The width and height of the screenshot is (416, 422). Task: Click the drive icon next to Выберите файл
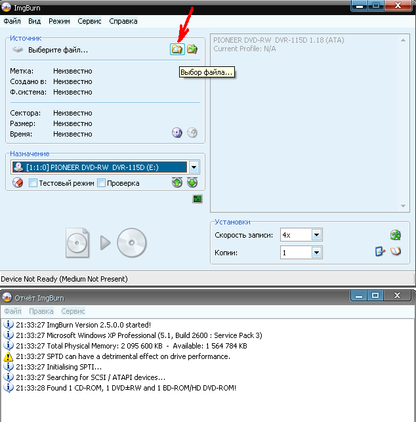pyautogui.click(x=18, y=50)
